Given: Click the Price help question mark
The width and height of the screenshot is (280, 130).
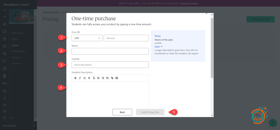Looking at the screenshot, I should (x=78, y=32).
